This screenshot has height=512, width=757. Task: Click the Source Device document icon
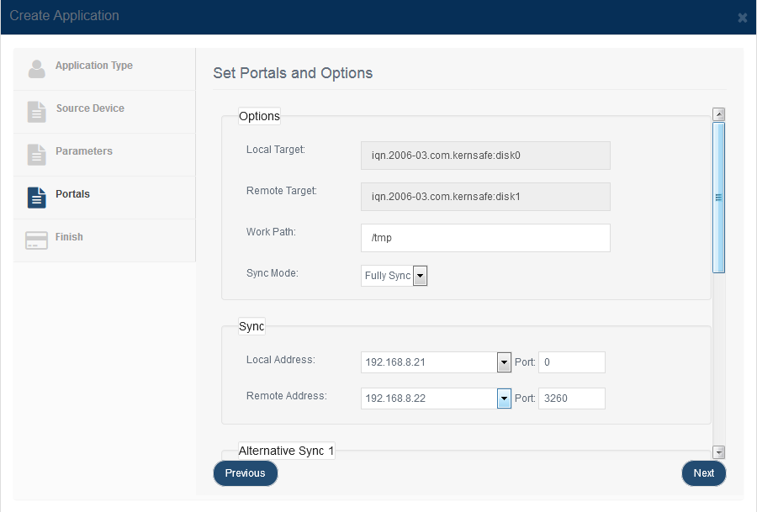[x=37, y=112]
